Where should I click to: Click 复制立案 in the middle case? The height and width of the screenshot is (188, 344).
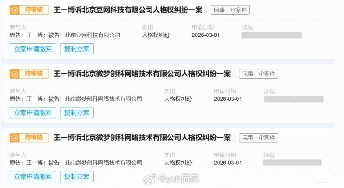click(x=77, y=113)
